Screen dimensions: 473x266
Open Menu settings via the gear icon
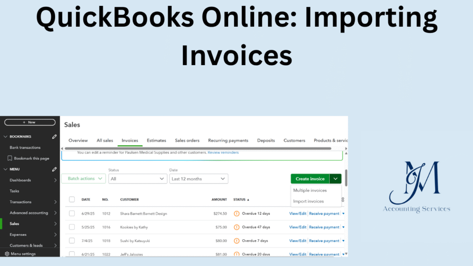point(7,254)
